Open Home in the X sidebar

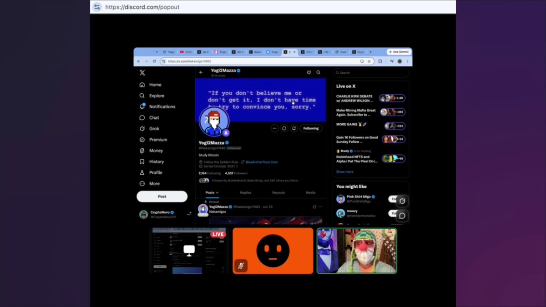[x=151, y=85]
